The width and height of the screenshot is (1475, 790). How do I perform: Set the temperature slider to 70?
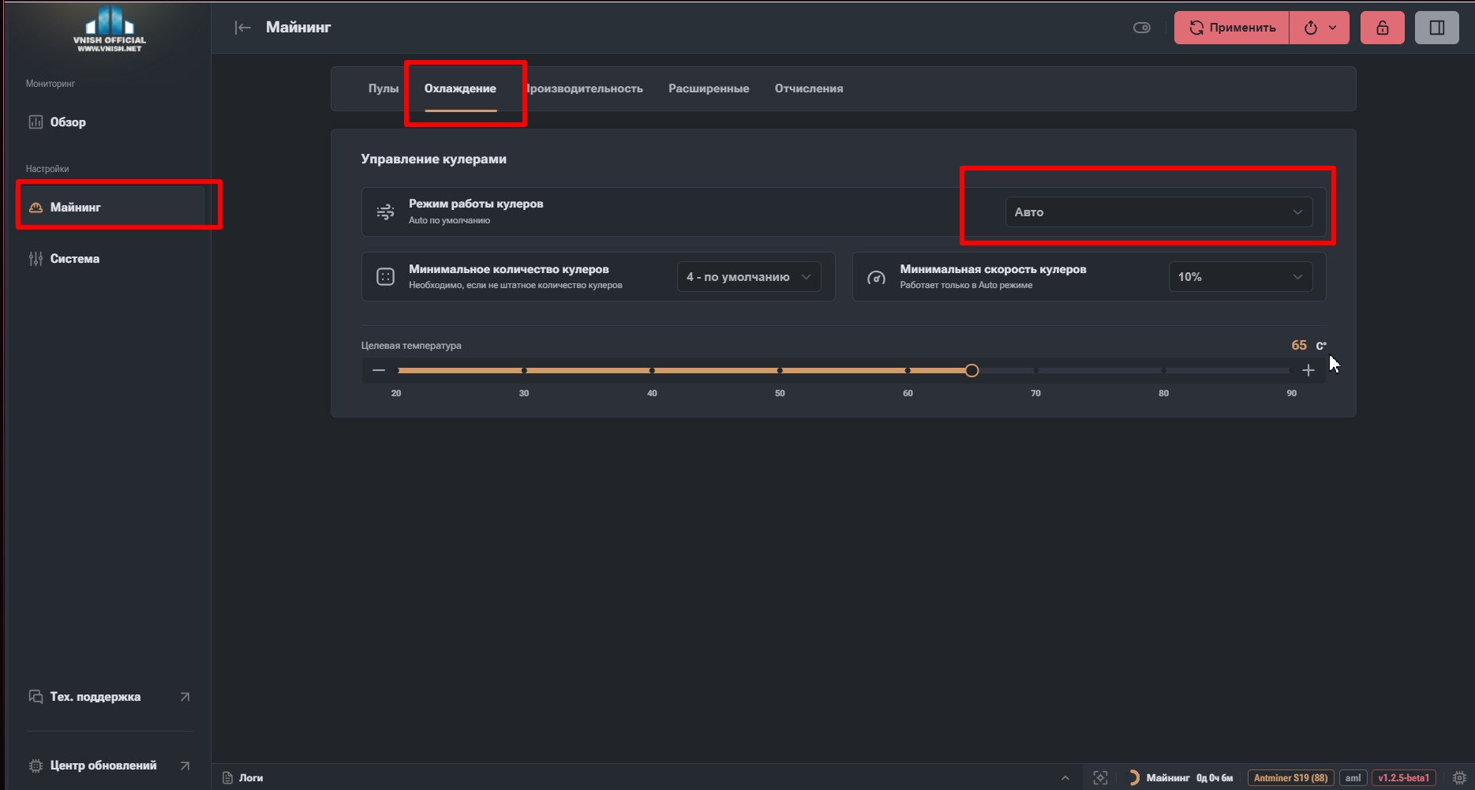pos(1035,370)
